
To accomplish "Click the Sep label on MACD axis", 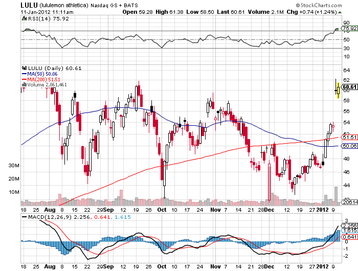I will [x=108, y=266].
